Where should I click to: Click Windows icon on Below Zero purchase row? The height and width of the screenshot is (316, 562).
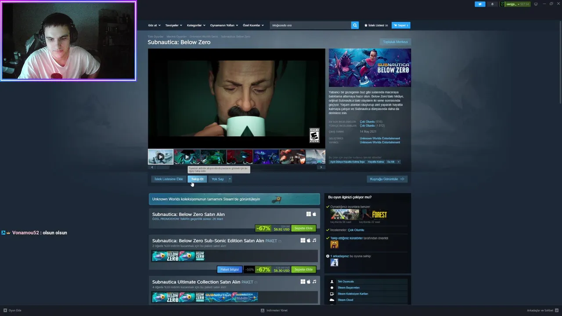[x=309, y=214]
